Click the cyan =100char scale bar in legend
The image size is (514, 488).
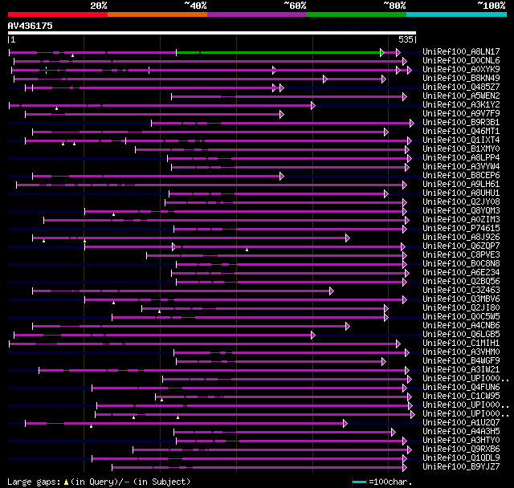[x=359, y=482]
